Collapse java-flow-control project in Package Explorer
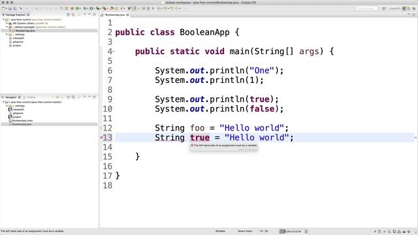Image resolution: width=418 pixels, height=235 pixels. tap(3, 20)
